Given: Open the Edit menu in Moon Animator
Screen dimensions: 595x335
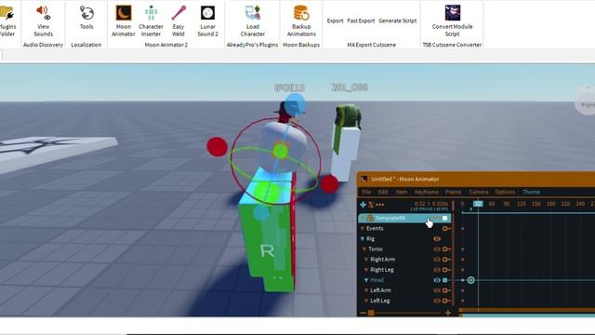Looking at the screenshot, I should click(x=383, y=192).
